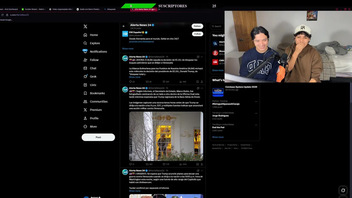Like Marco Rubio post with 1.7K likes
Image resolution: width=352 pixels, height=198 pixels.
pyautogui.click(x=166, y=164)
